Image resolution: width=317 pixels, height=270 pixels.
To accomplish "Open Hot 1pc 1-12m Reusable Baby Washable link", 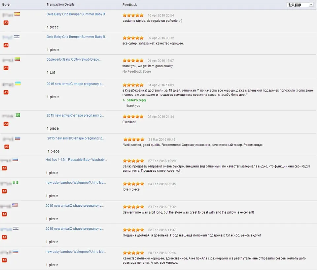I will pyautogui.click(x=76, y=160).
